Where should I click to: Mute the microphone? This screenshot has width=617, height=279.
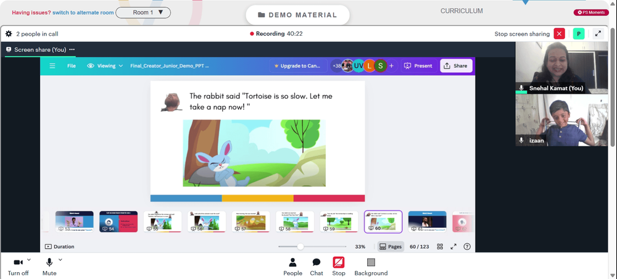click(x=49, y=267)
